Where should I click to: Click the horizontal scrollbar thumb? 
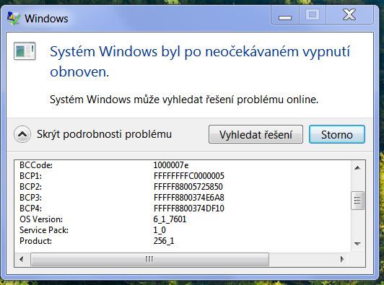coord(149,259)
